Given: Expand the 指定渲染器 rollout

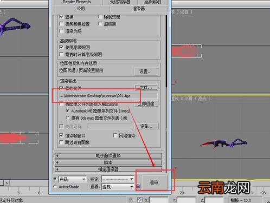Looking at the screenshot, I should 108,169.
